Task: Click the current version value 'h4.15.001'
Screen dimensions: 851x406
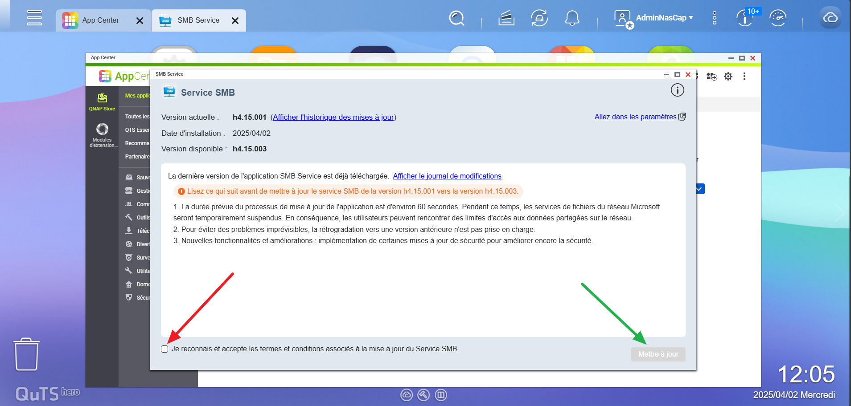Action: (x=250, y=118)
